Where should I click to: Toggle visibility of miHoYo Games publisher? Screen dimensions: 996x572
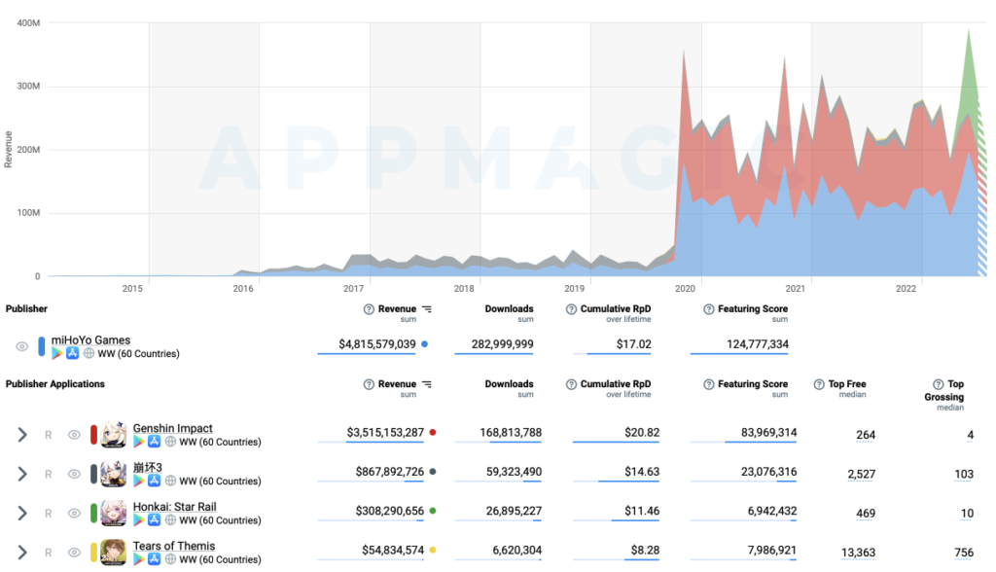[22, 346]
